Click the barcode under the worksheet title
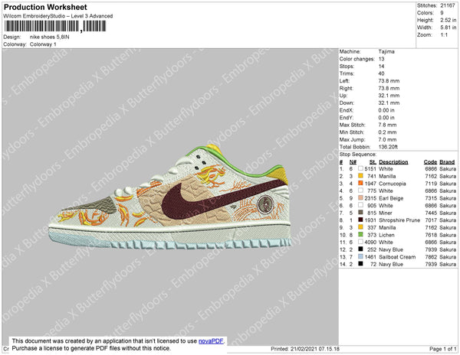The height and width of the screenshot is (355, 460). (x=55, y=26)
